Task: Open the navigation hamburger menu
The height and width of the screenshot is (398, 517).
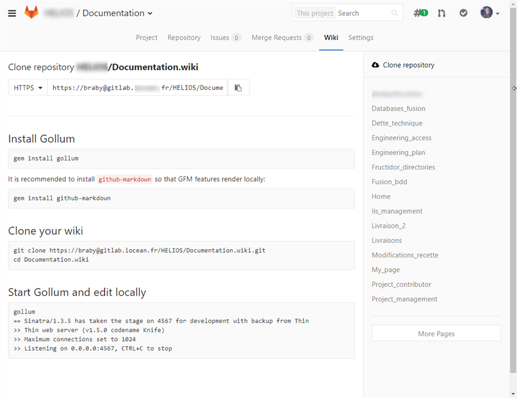Action: click(x=11, y=13)
